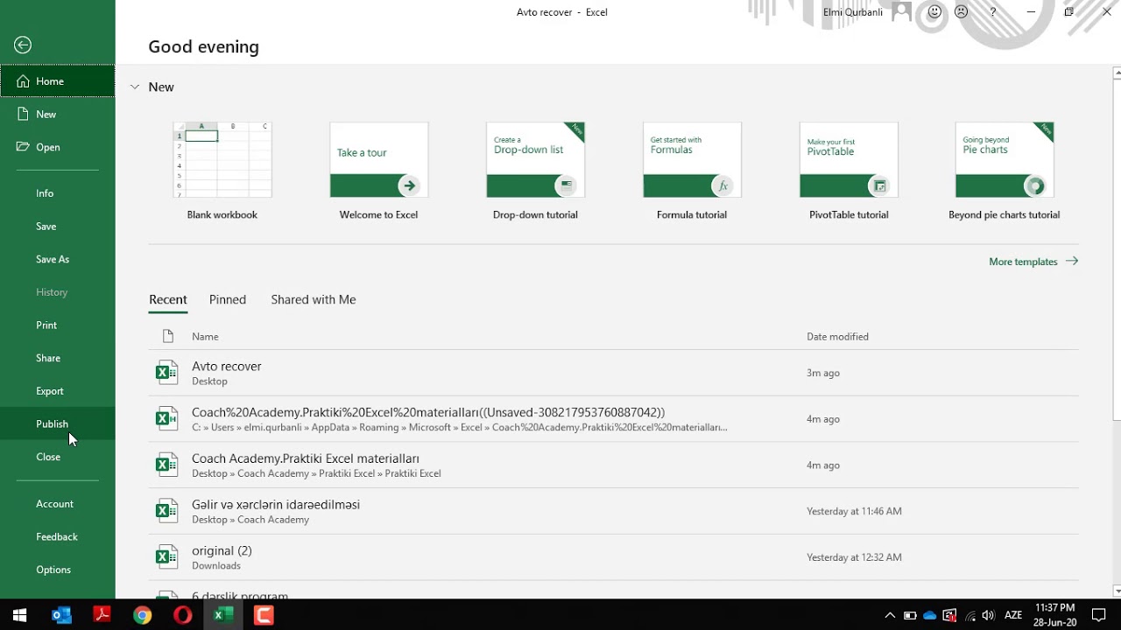The width and height of the screenshot is (1121, 630).
Task: Select Share in the sidebar
Action: 57,358
